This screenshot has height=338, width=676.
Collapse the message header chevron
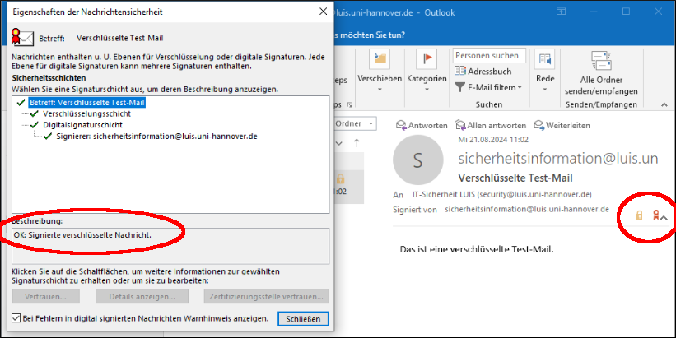point(664,218)
